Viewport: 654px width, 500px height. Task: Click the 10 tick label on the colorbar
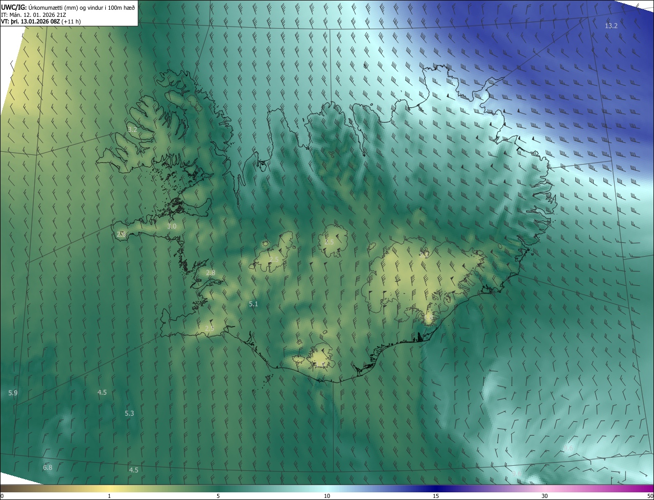click(327, 496)
